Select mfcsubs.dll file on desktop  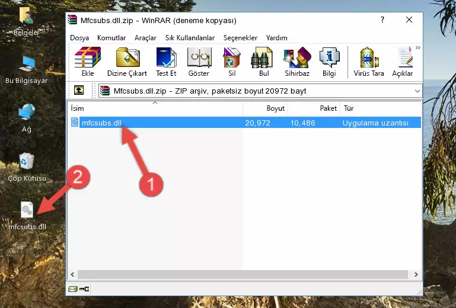27,216
